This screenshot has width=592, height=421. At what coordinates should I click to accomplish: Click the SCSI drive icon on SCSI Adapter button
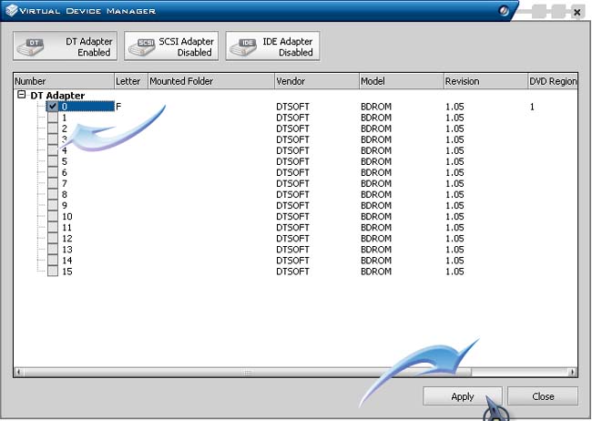141,46
